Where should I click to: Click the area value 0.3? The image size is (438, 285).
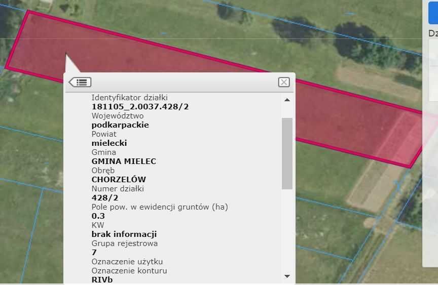(98, 216)
